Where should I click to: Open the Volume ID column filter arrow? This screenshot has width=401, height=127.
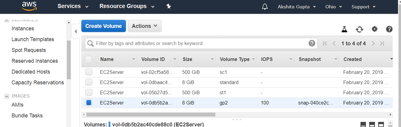175,59
